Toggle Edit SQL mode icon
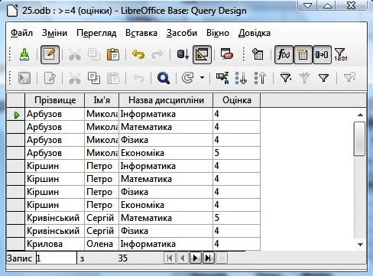Image resolution: width=373 pixels, height=276 pixels. click(x=50, y=54)
